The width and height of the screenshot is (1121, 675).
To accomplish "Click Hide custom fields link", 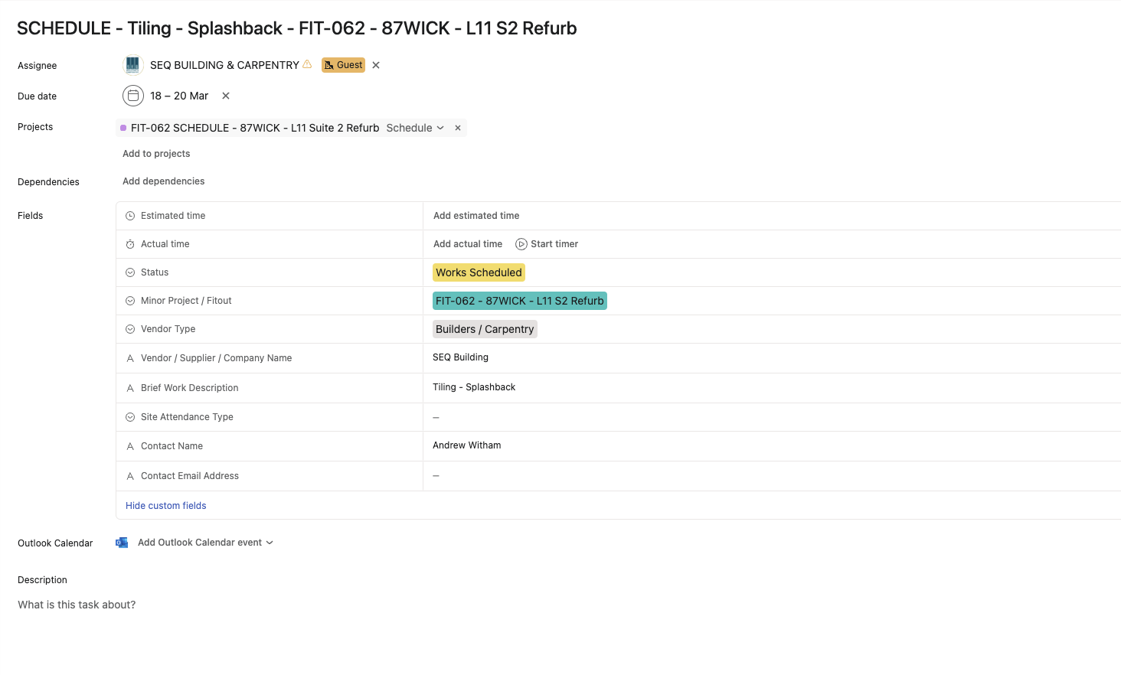I will point(166,506).
